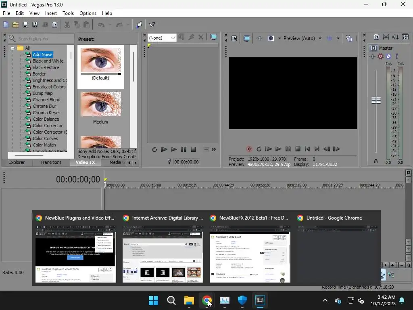Select Black and White in the effects list
This screenshot has height=310, width=413.
pyautogui.click(x=48, y=61)
